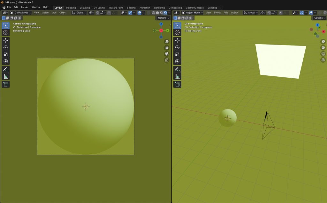Select the Move tool in right viewport
This screenshot has width=327, height=203.
click(x=177, y=40)
